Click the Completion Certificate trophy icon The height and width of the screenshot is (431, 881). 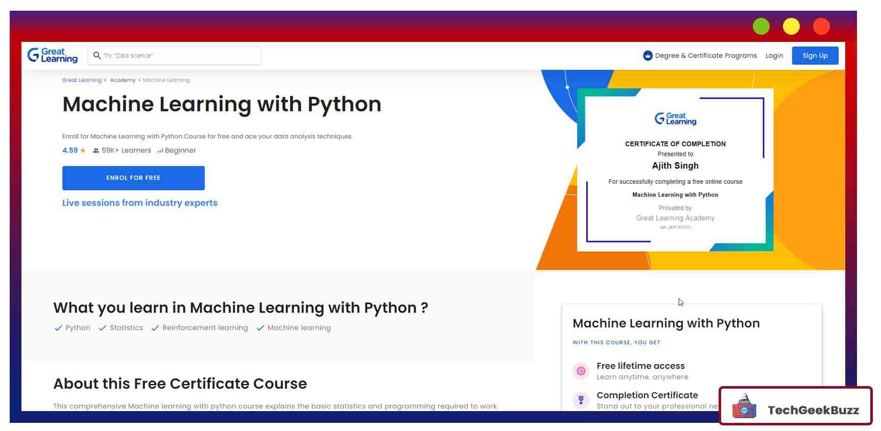tap(581, 400)
